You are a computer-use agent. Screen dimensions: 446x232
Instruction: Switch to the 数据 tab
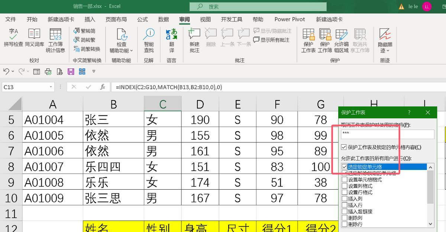(x=164, y=19)
